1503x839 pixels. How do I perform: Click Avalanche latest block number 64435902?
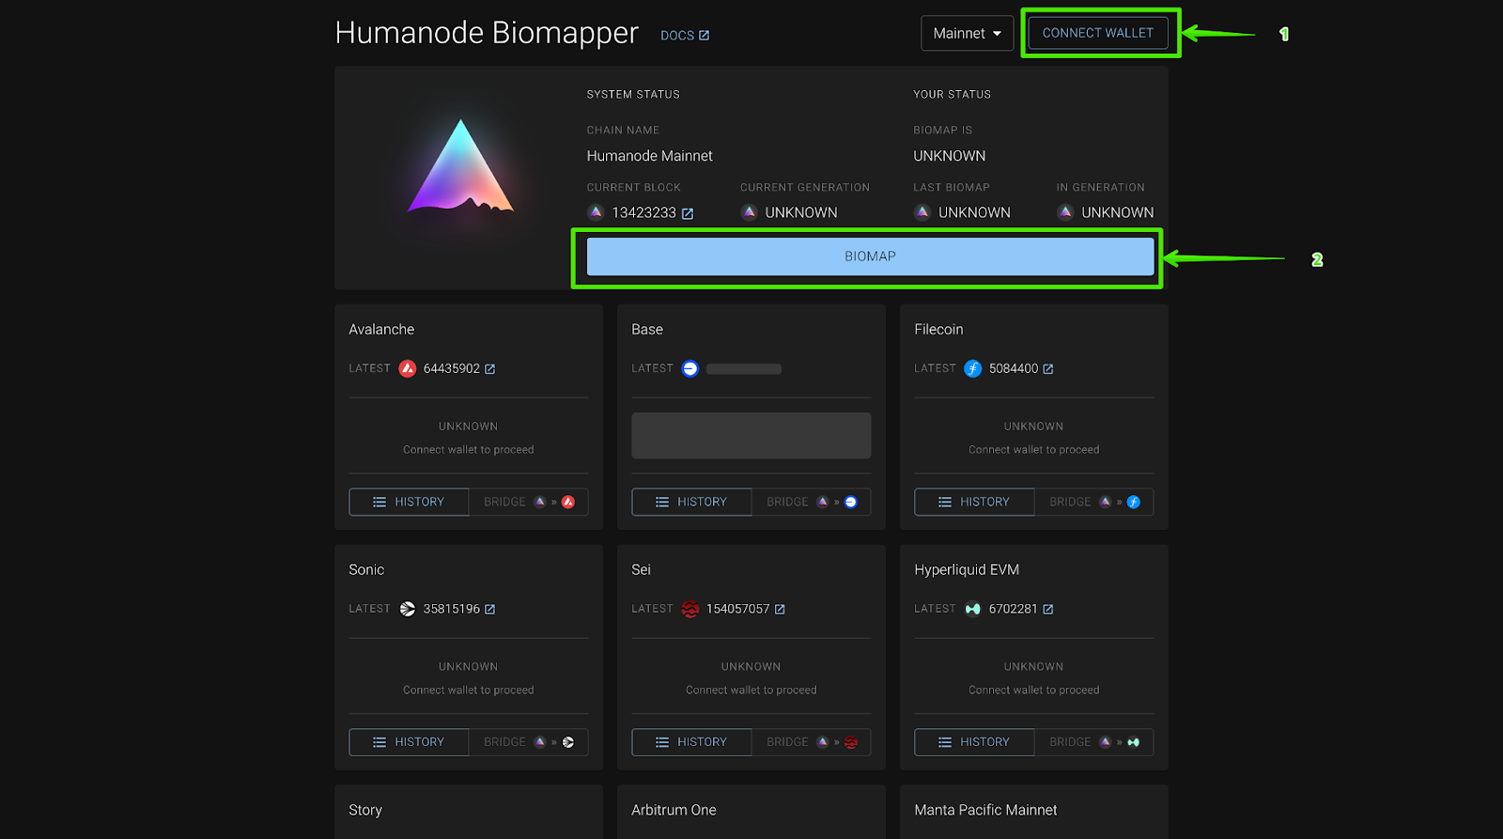click(451, 368)
